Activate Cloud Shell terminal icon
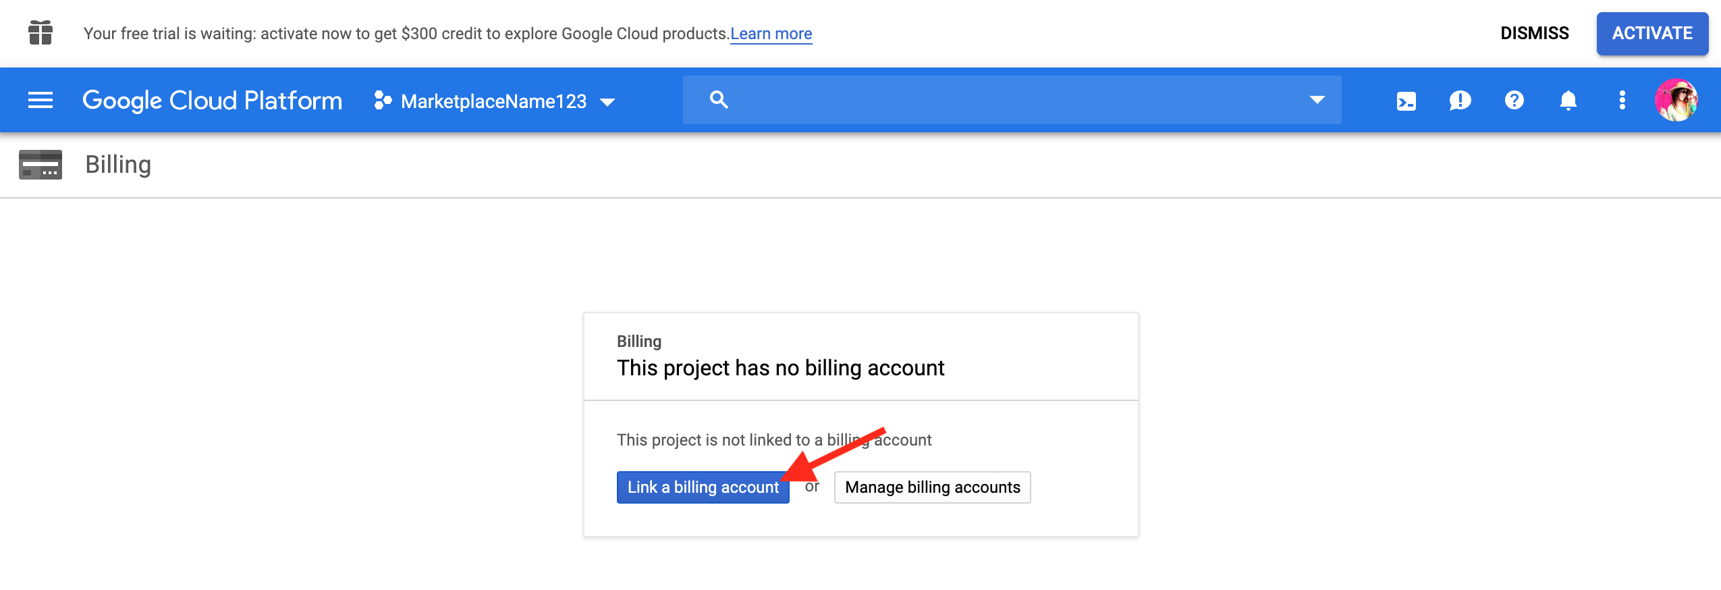 pyautogui.click(x=1406, y=101)
